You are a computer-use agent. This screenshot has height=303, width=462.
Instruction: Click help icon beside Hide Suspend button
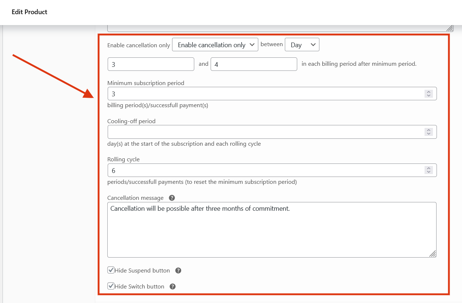click(x=178, y=271)
